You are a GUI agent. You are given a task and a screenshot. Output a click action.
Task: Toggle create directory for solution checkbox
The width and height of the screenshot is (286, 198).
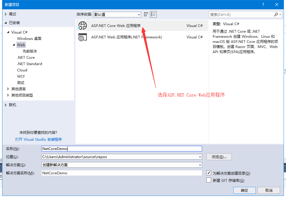coord(209,173)
